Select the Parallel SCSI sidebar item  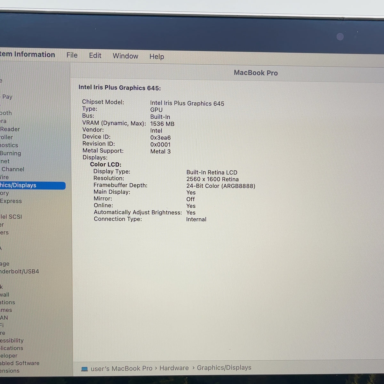coord(11,217)
